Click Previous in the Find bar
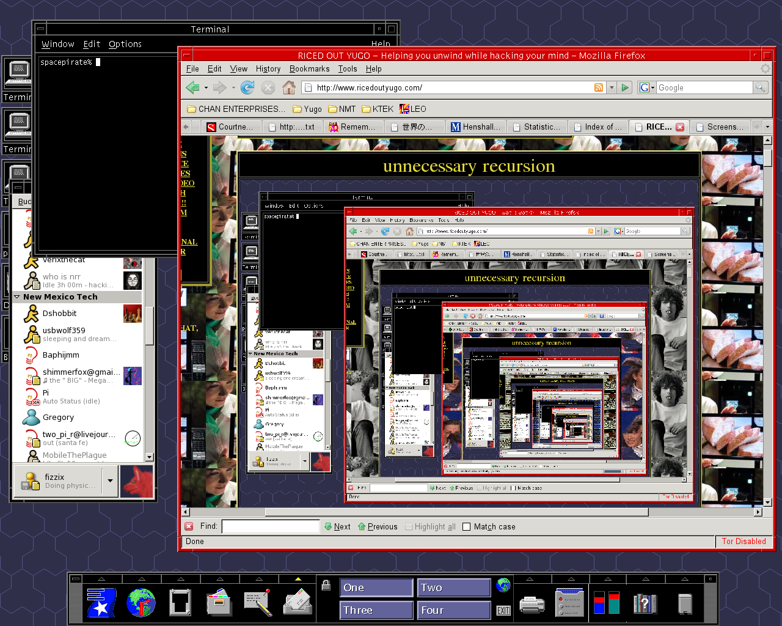782x626 pixels. (378, 526)
